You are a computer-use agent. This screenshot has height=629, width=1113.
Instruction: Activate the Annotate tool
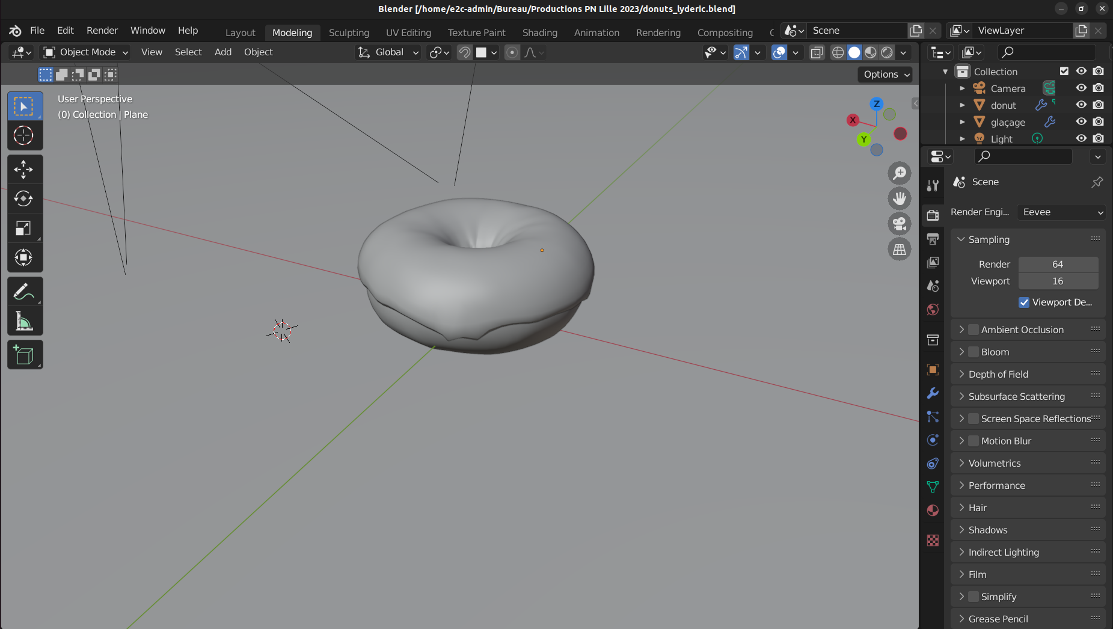click(x=24, y=292)
